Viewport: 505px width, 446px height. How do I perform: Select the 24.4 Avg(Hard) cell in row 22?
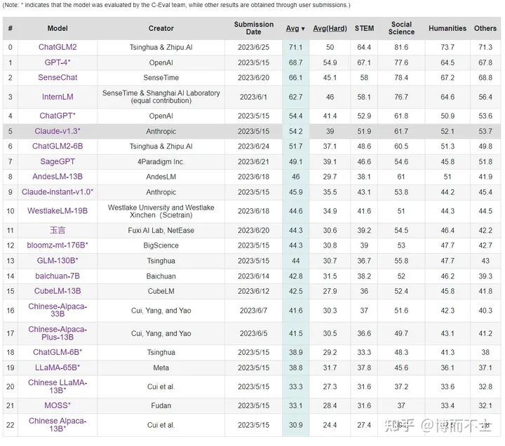(330, 425)
